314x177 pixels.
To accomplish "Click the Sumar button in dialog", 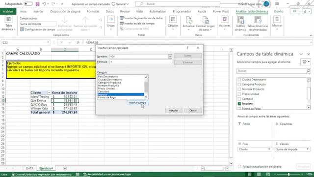I will coord(188,56).
